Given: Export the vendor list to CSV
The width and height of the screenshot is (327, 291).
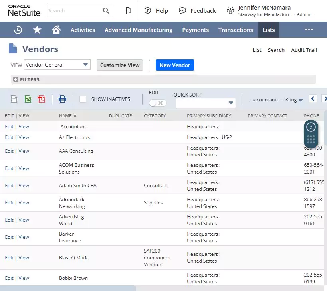Looking at the screenshot, I should [x=15, y=99].
